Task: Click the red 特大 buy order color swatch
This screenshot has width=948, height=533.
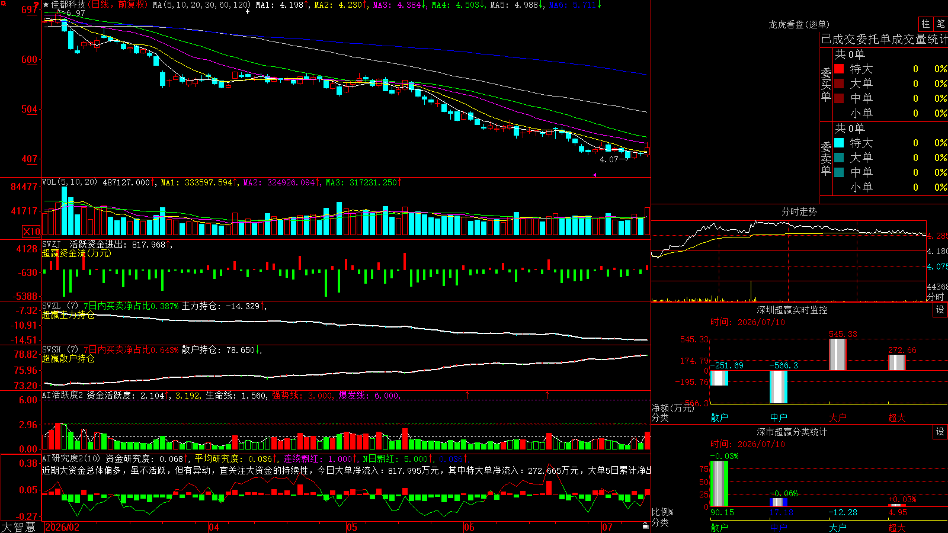Action: click(x=839, y=69)
